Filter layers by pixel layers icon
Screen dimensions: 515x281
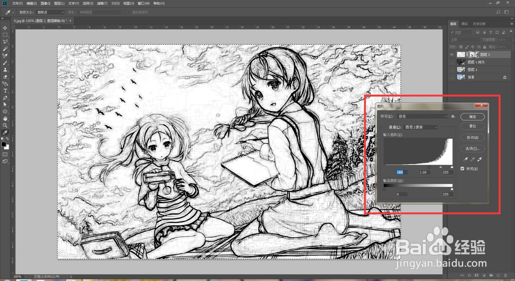tap(478, 32)
